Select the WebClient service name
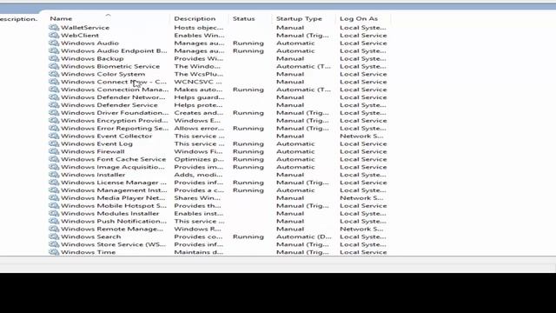 [x=80, y=35]
